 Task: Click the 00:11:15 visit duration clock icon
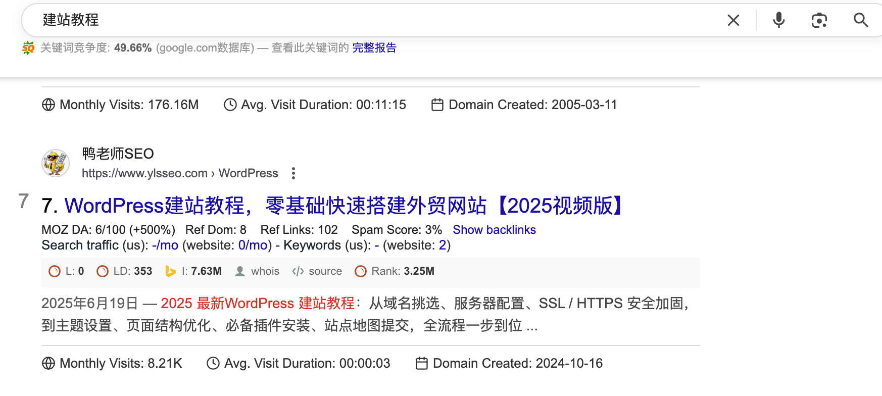230,105
